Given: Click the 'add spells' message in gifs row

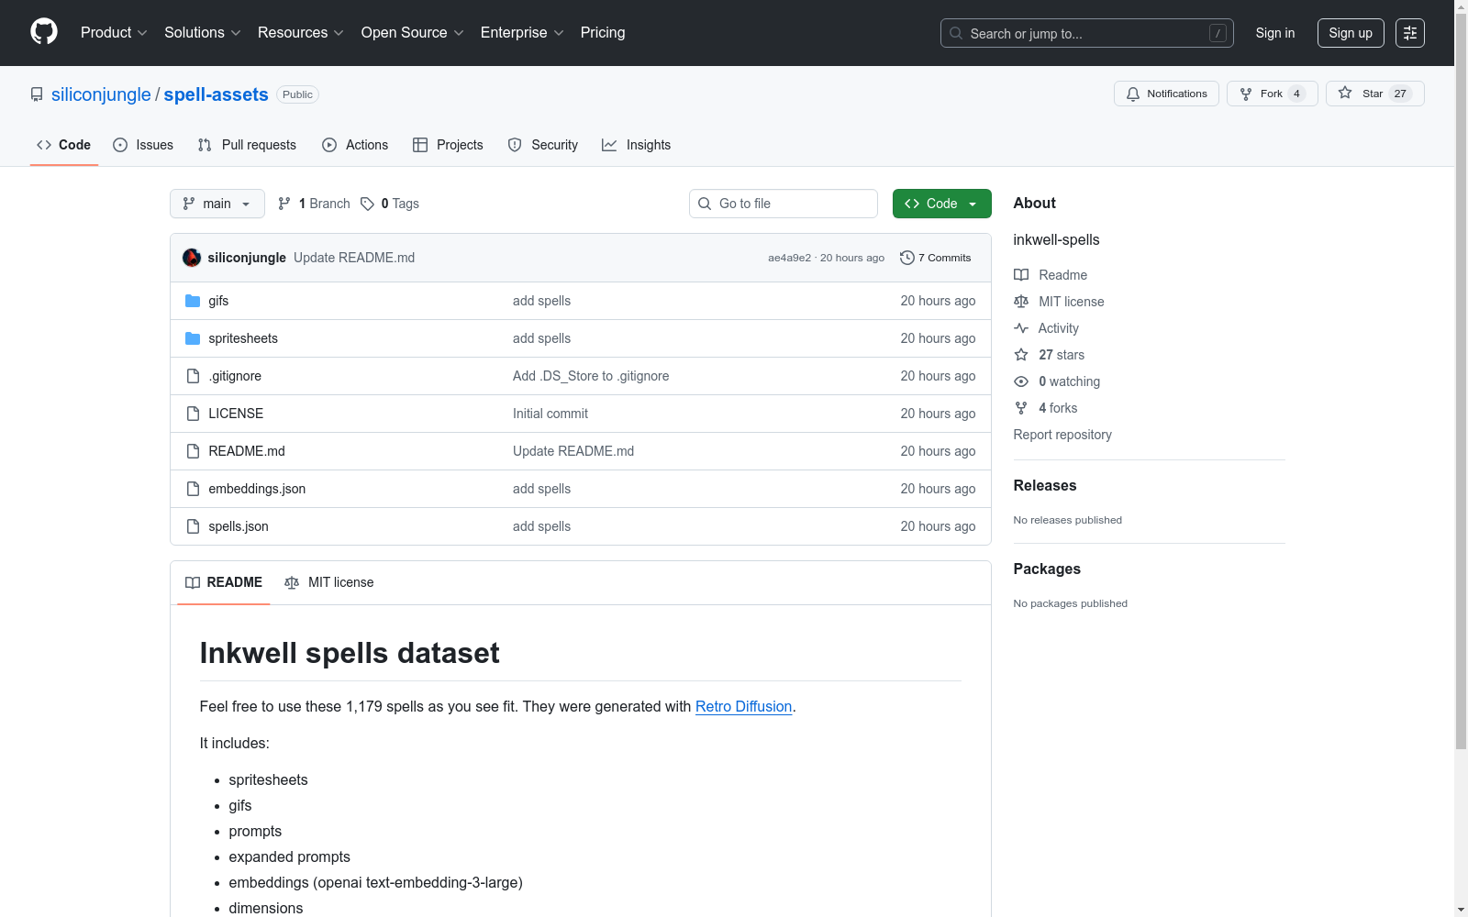Looking at the screenshot, I should (x=541, y=301).
